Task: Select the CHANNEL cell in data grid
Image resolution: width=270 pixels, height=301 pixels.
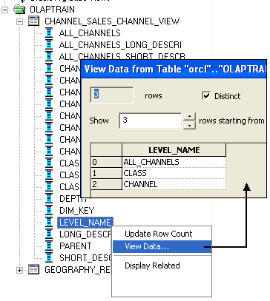Action: [174, 184]
